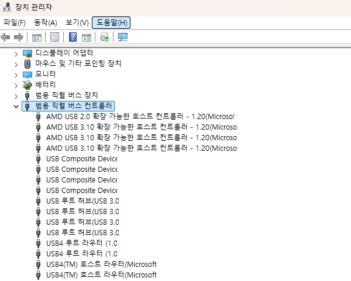
Task: Open the 도움말(H) menu
Action: click(111, 22)
